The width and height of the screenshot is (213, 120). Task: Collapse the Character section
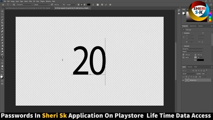click(x=183, y=46)
